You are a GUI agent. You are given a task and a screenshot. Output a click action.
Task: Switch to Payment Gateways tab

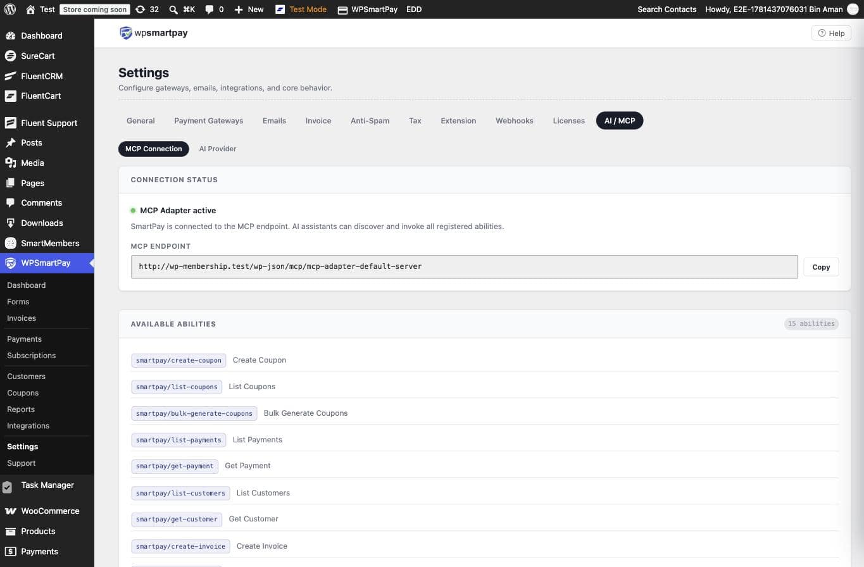(x=208, y=120)
